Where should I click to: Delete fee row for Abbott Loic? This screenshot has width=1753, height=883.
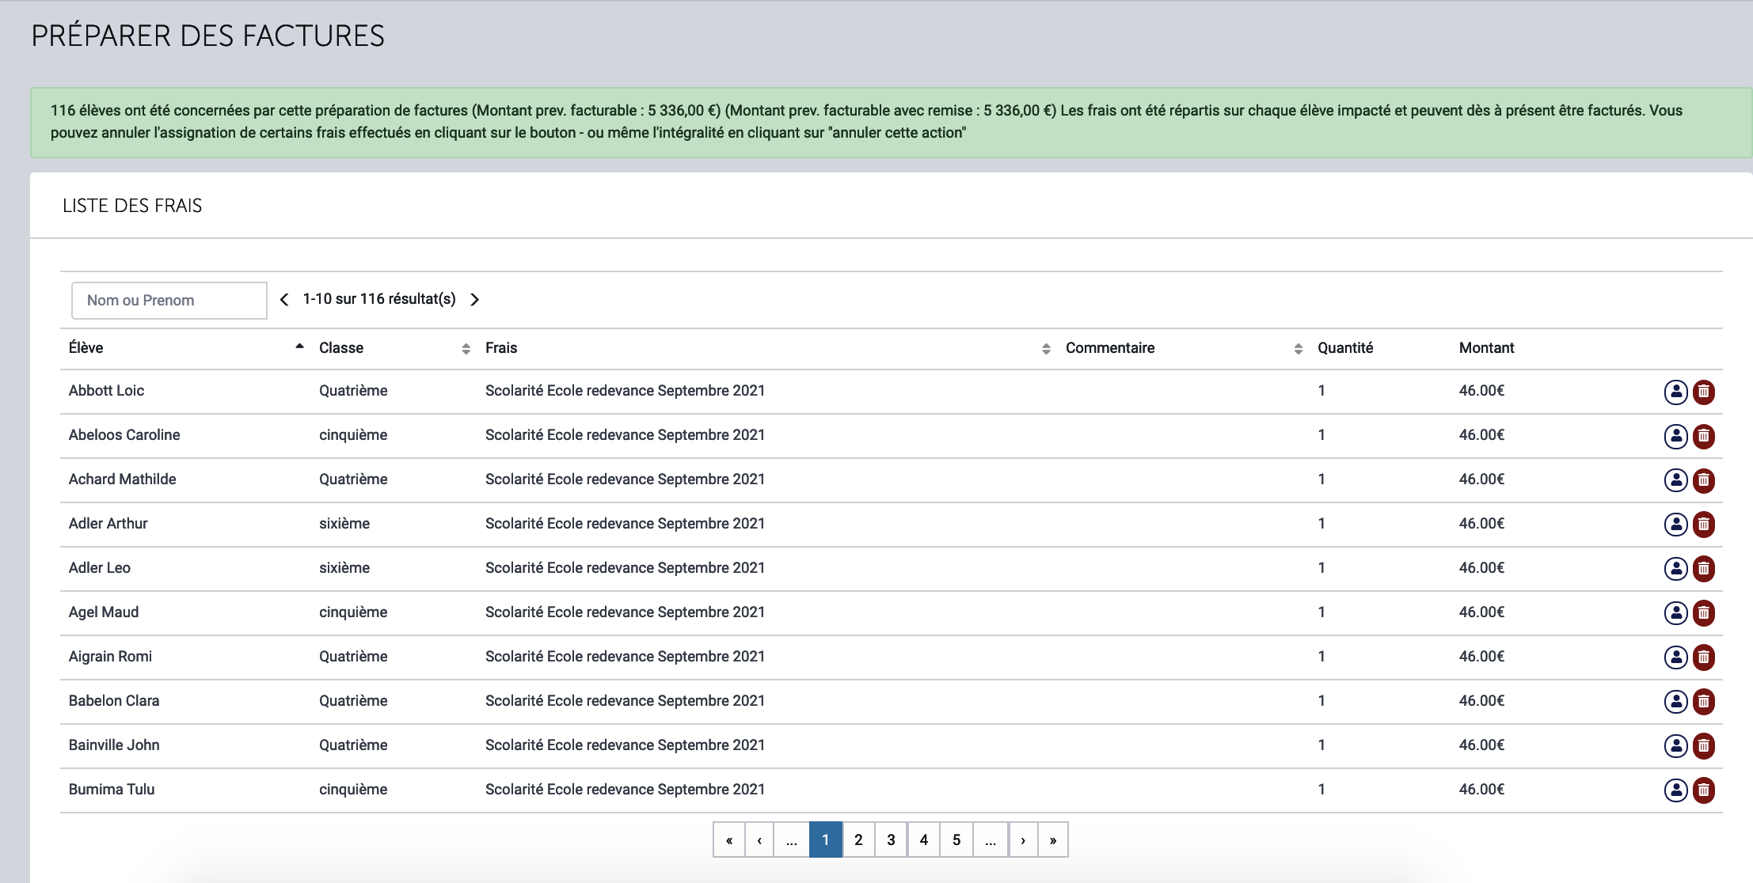tap(1704, 392)
